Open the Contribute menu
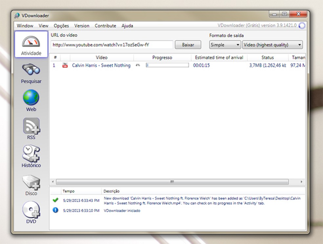This screenshot has width=323, height=244. 105,26
